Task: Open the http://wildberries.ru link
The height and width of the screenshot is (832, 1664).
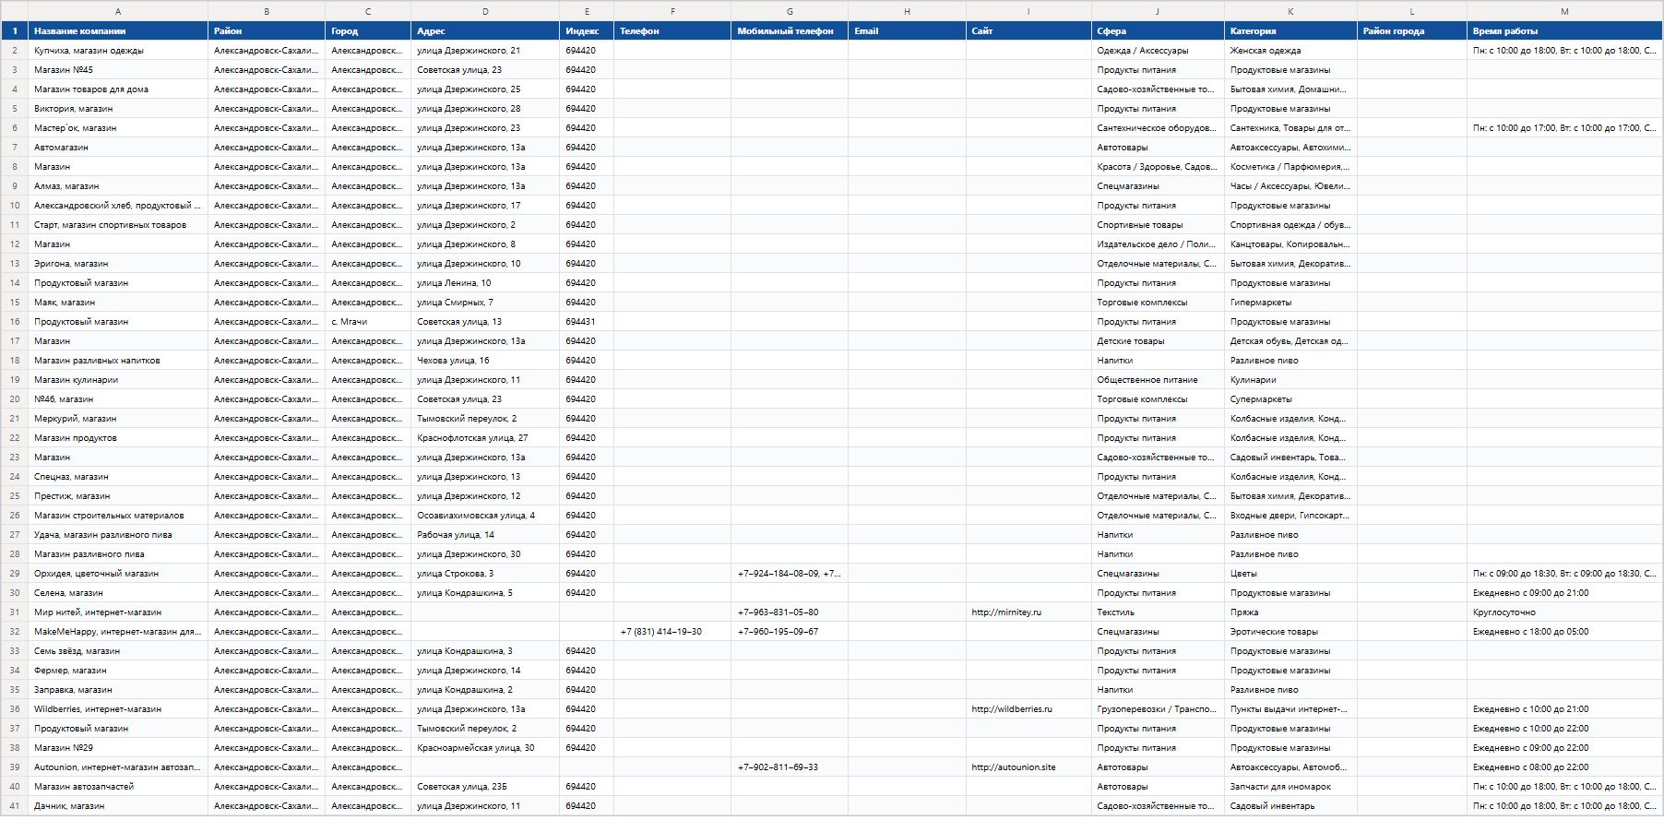Action: click(1012, 709)
